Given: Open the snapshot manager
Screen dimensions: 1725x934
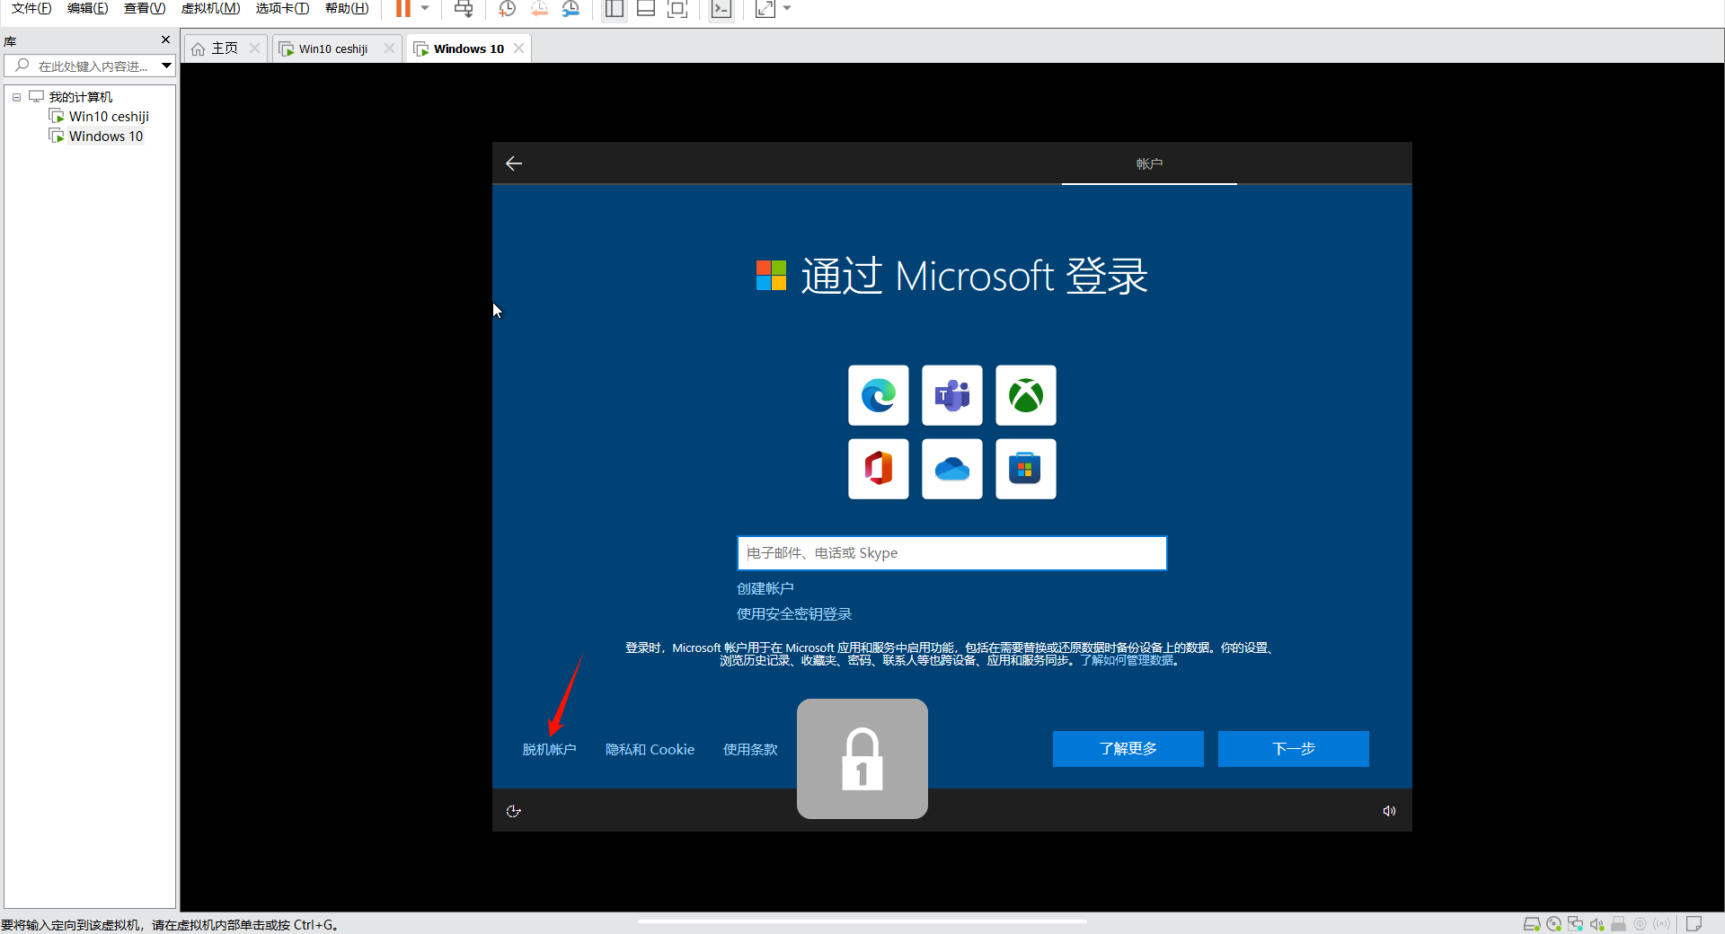Looking at the screenshot, I should 571,9.
